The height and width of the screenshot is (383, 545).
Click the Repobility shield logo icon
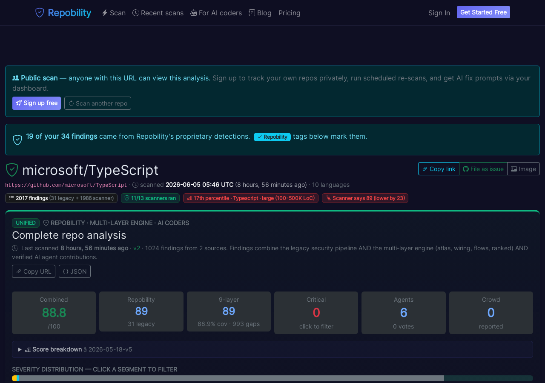[40, 13]
